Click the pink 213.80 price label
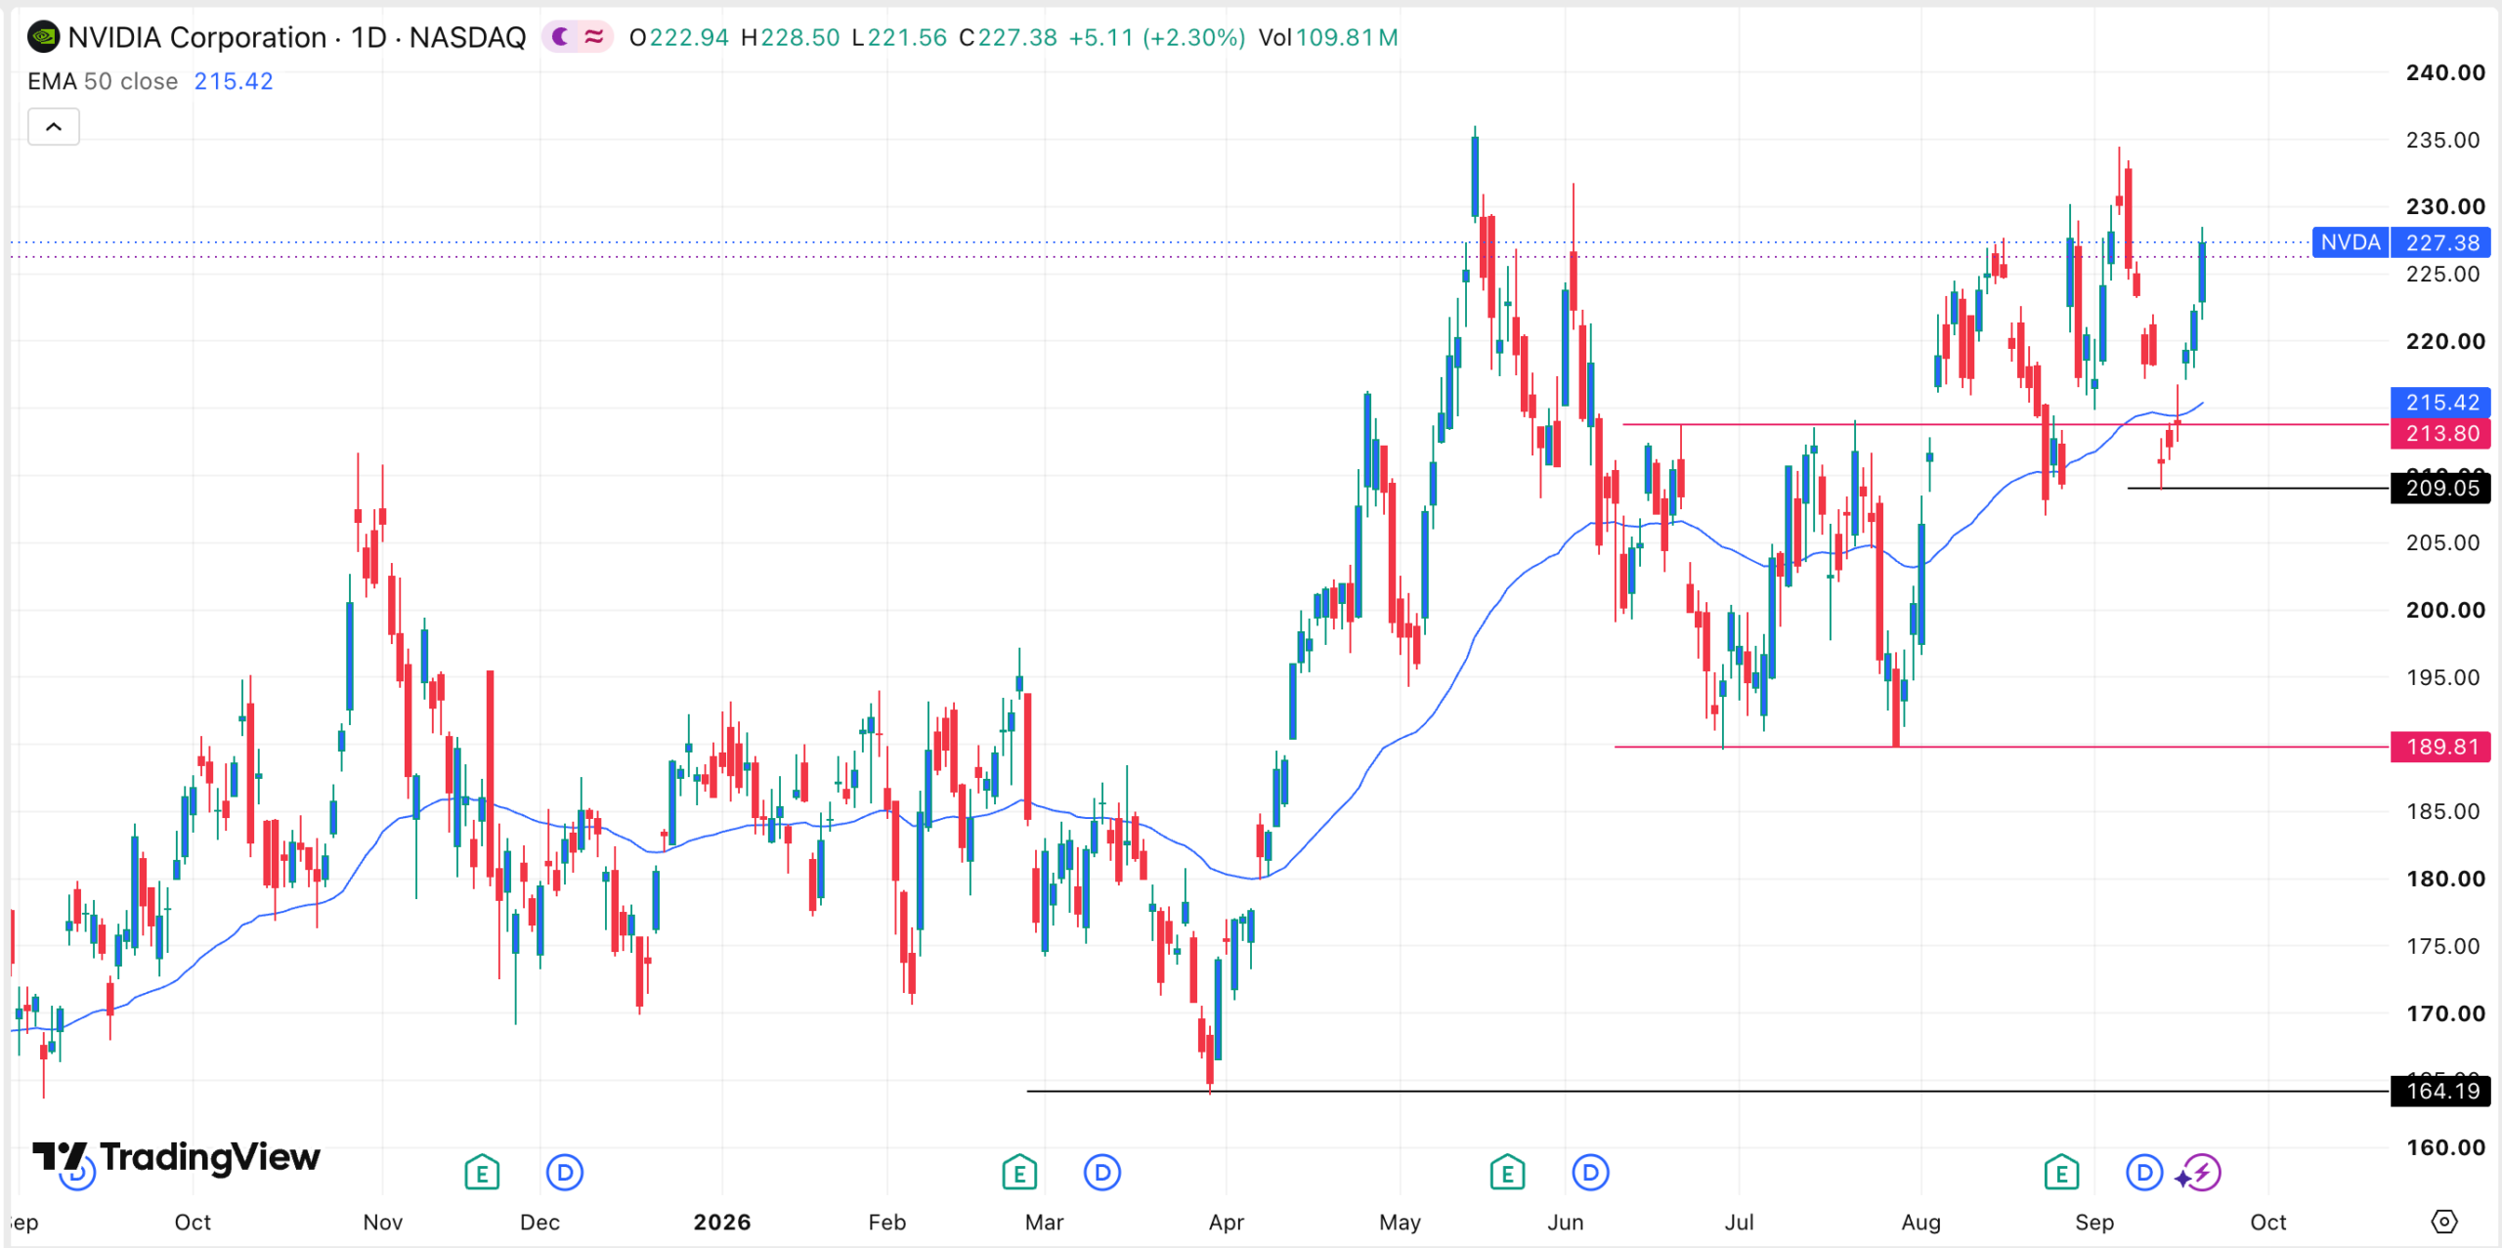The image size is (2502, 1248). click(2440, 434)
